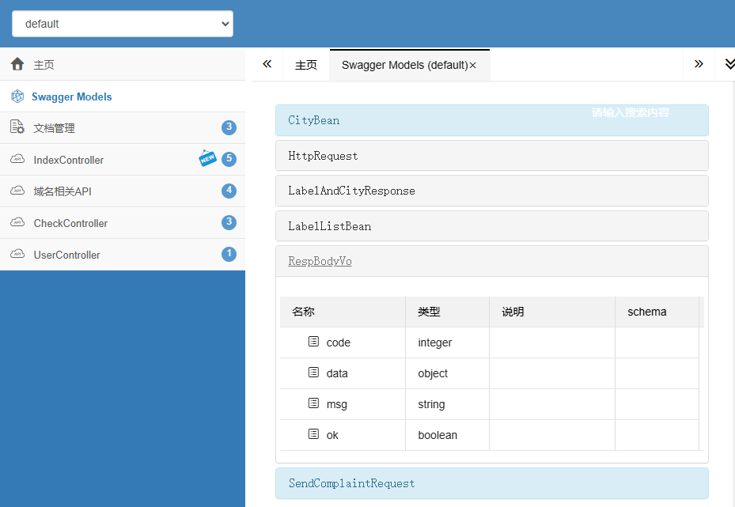The height and width of the screenshot is (507, 735).
Task: Open tab options double-chevron down menu
Action: tap(729, 64)
